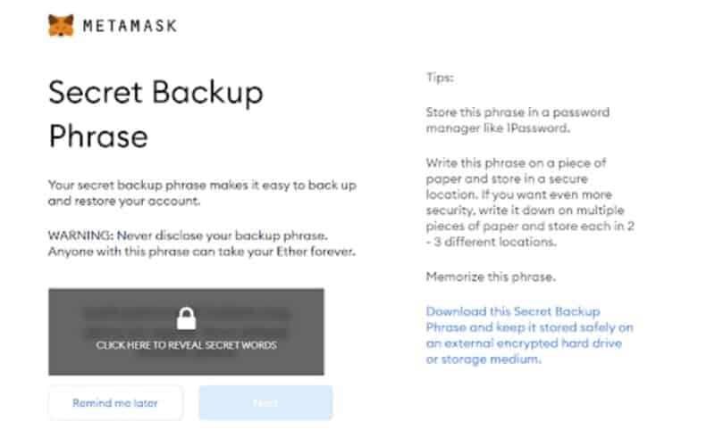Open the Download this Secret Backup Phrase link
This screenshot has height=446, width=715.
coord(529,335)
